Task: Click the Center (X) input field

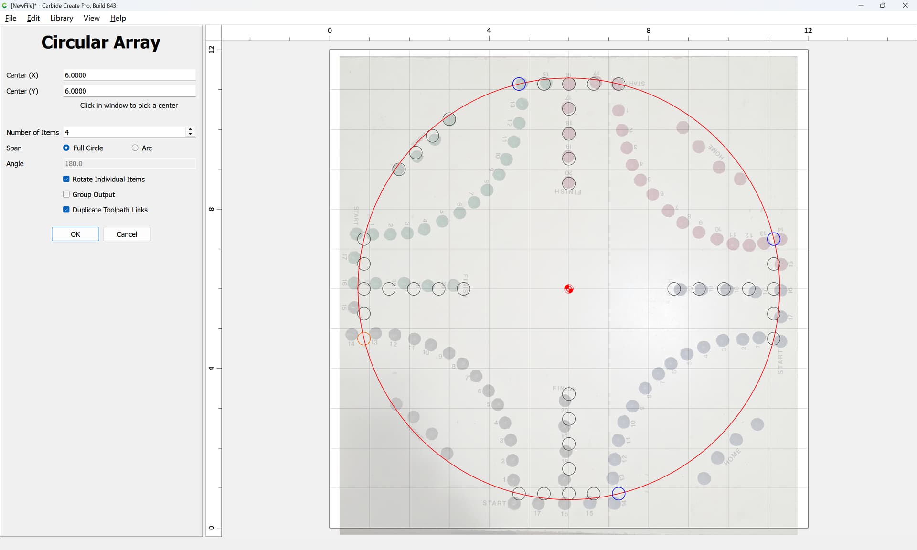Action: pos(129,75)
